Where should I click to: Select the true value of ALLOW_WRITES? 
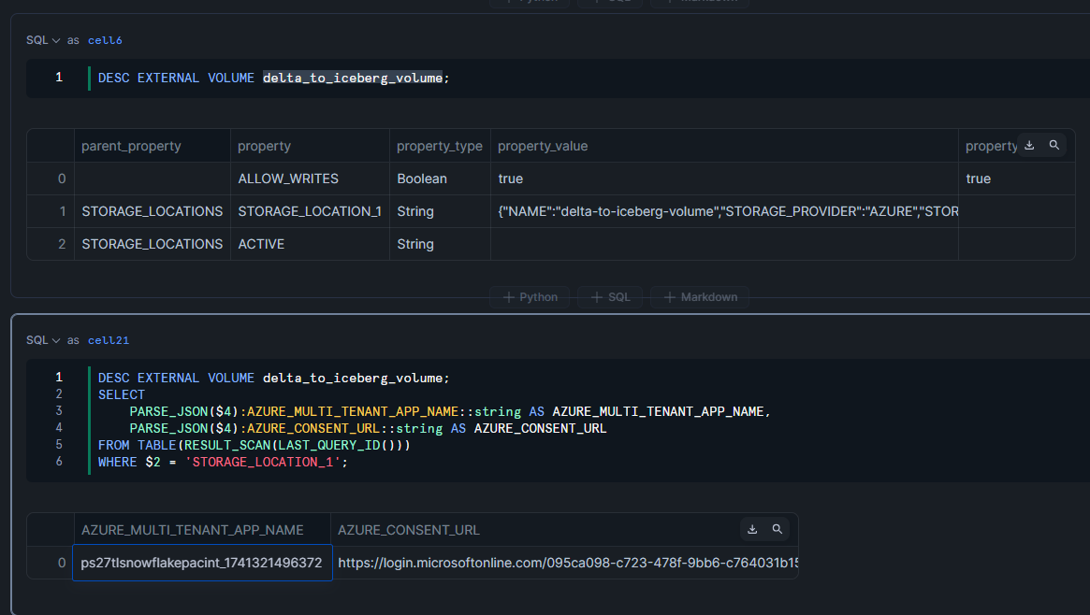click(724, 179)
